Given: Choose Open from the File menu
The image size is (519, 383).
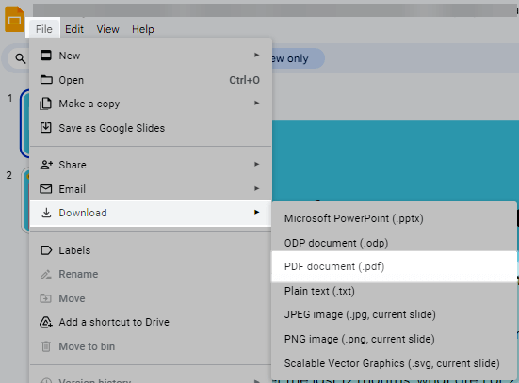Looking at the screenshot, I should (x=151, y=80).
